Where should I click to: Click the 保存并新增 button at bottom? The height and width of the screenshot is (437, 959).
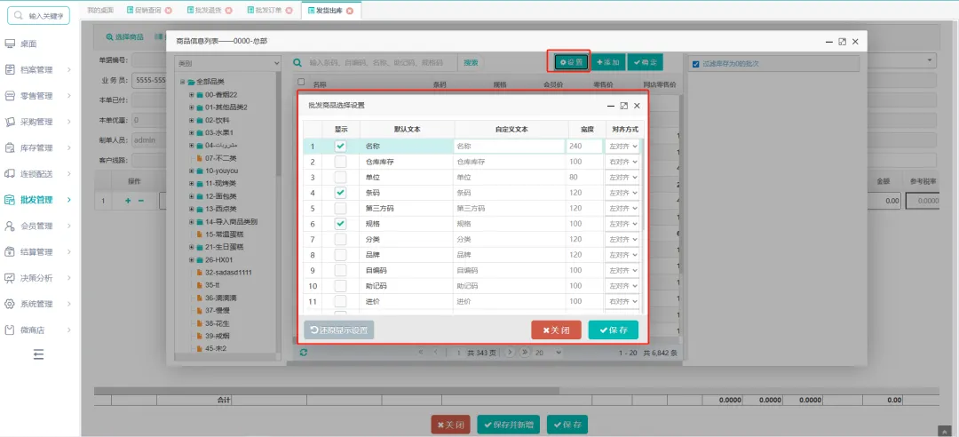click(508, 425)
